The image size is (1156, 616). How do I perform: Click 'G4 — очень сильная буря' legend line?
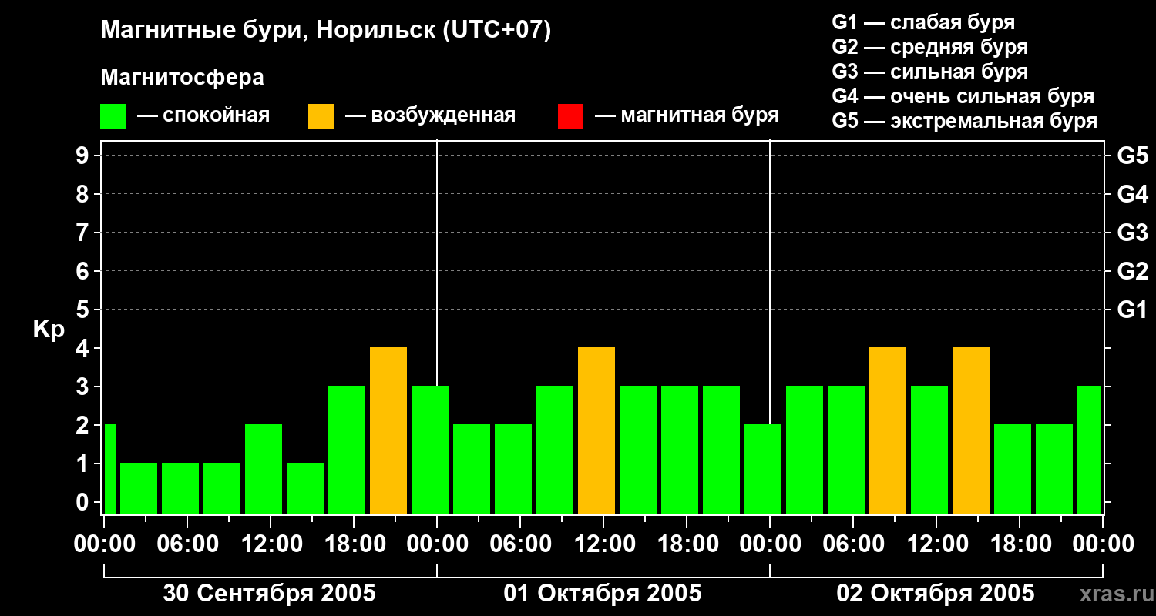(963, 96)
